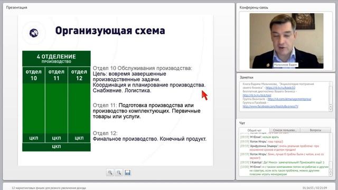Click the Чат panel title
Viewport: 338px width, 190px height.
tap(242, 123)
